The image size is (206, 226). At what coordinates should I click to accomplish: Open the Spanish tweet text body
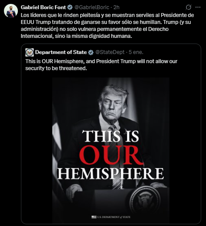[107, 26]
